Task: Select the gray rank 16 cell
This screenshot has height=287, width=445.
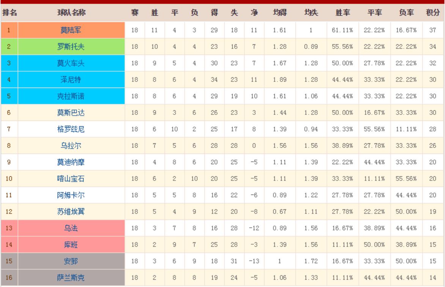Action: pos(9,278)
